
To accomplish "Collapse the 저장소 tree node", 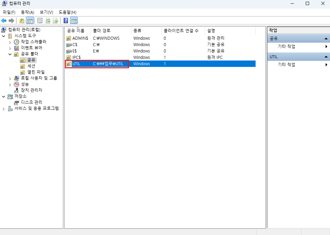I will (x=3, y=96).
